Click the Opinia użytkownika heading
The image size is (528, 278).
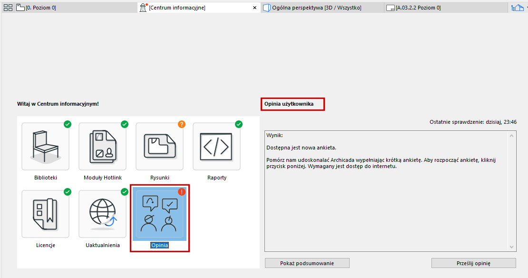tap(289, 104)
